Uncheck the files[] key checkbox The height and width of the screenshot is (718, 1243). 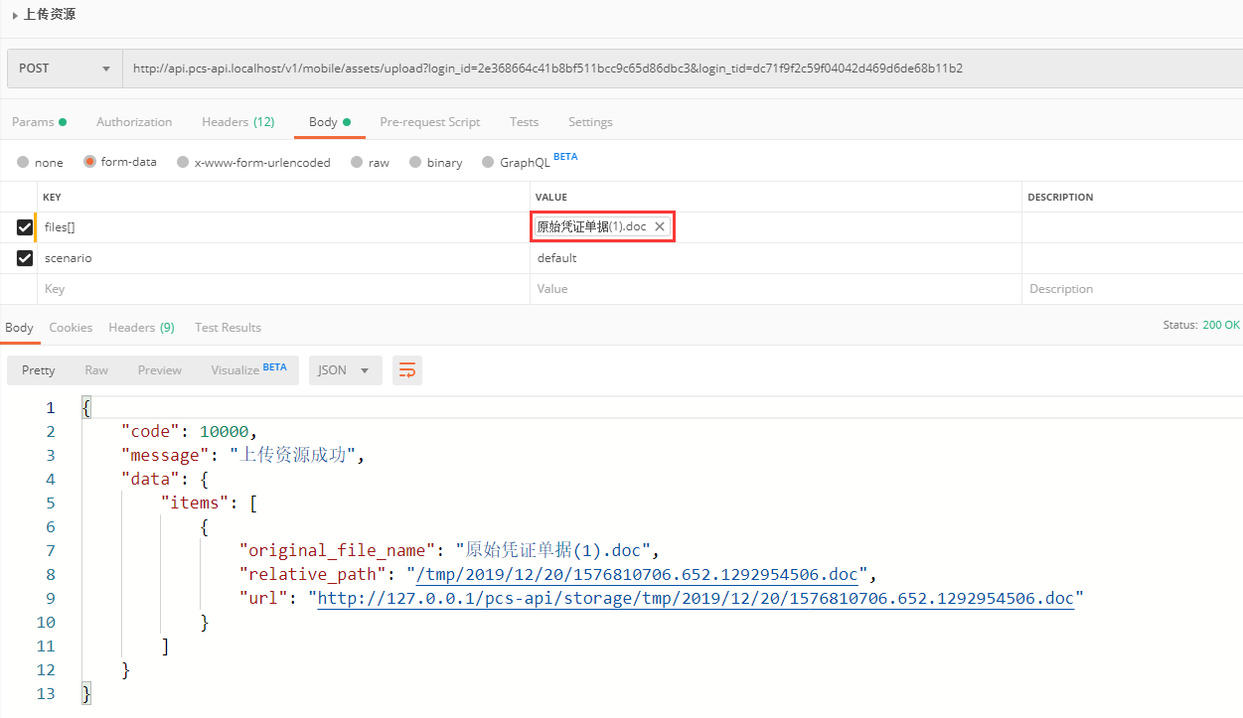click(x=25, y=227)
